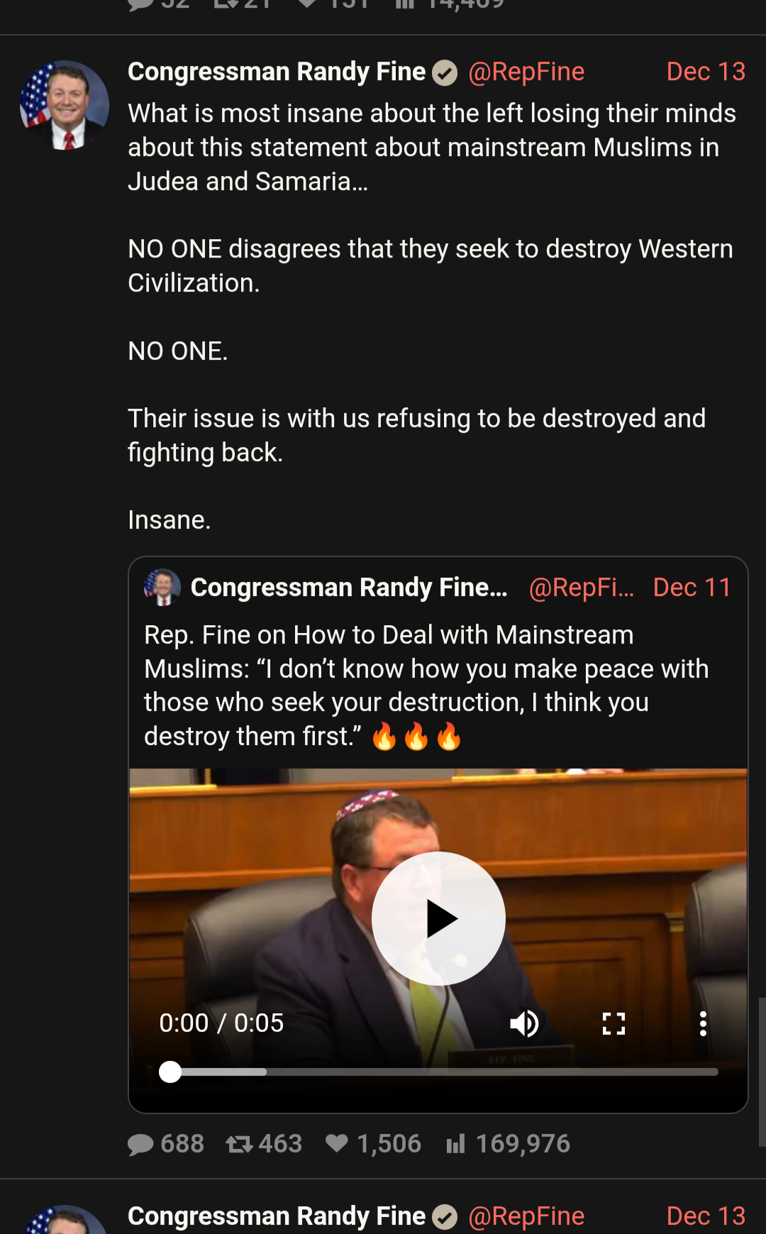Screen dimensions: 766x1234
Task: Click the quoted Congressman Randy Fine... author name
Action: coord(349,588)
